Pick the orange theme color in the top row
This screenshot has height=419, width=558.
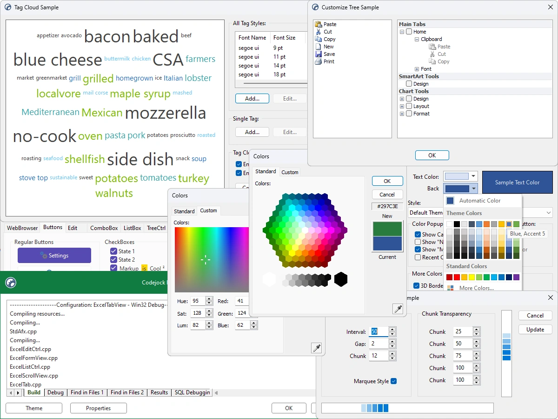click(x=486, y=224)
